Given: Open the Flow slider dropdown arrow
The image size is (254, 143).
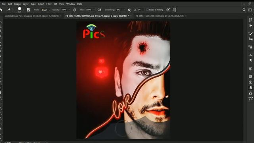Looking at the screenshot, I should 94,10.
